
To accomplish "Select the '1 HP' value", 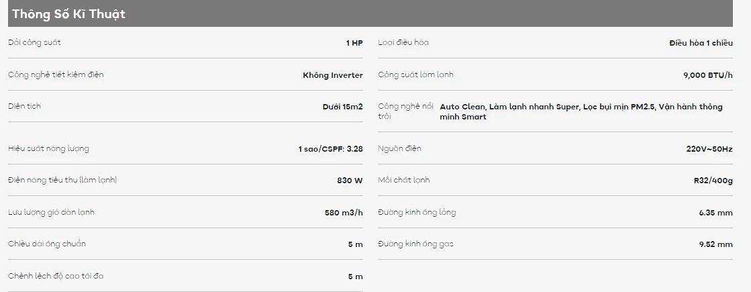I will [354, 43].
